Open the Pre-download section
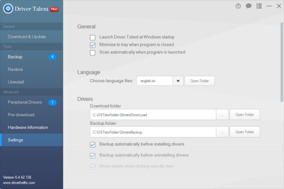 tap(32, 115)
